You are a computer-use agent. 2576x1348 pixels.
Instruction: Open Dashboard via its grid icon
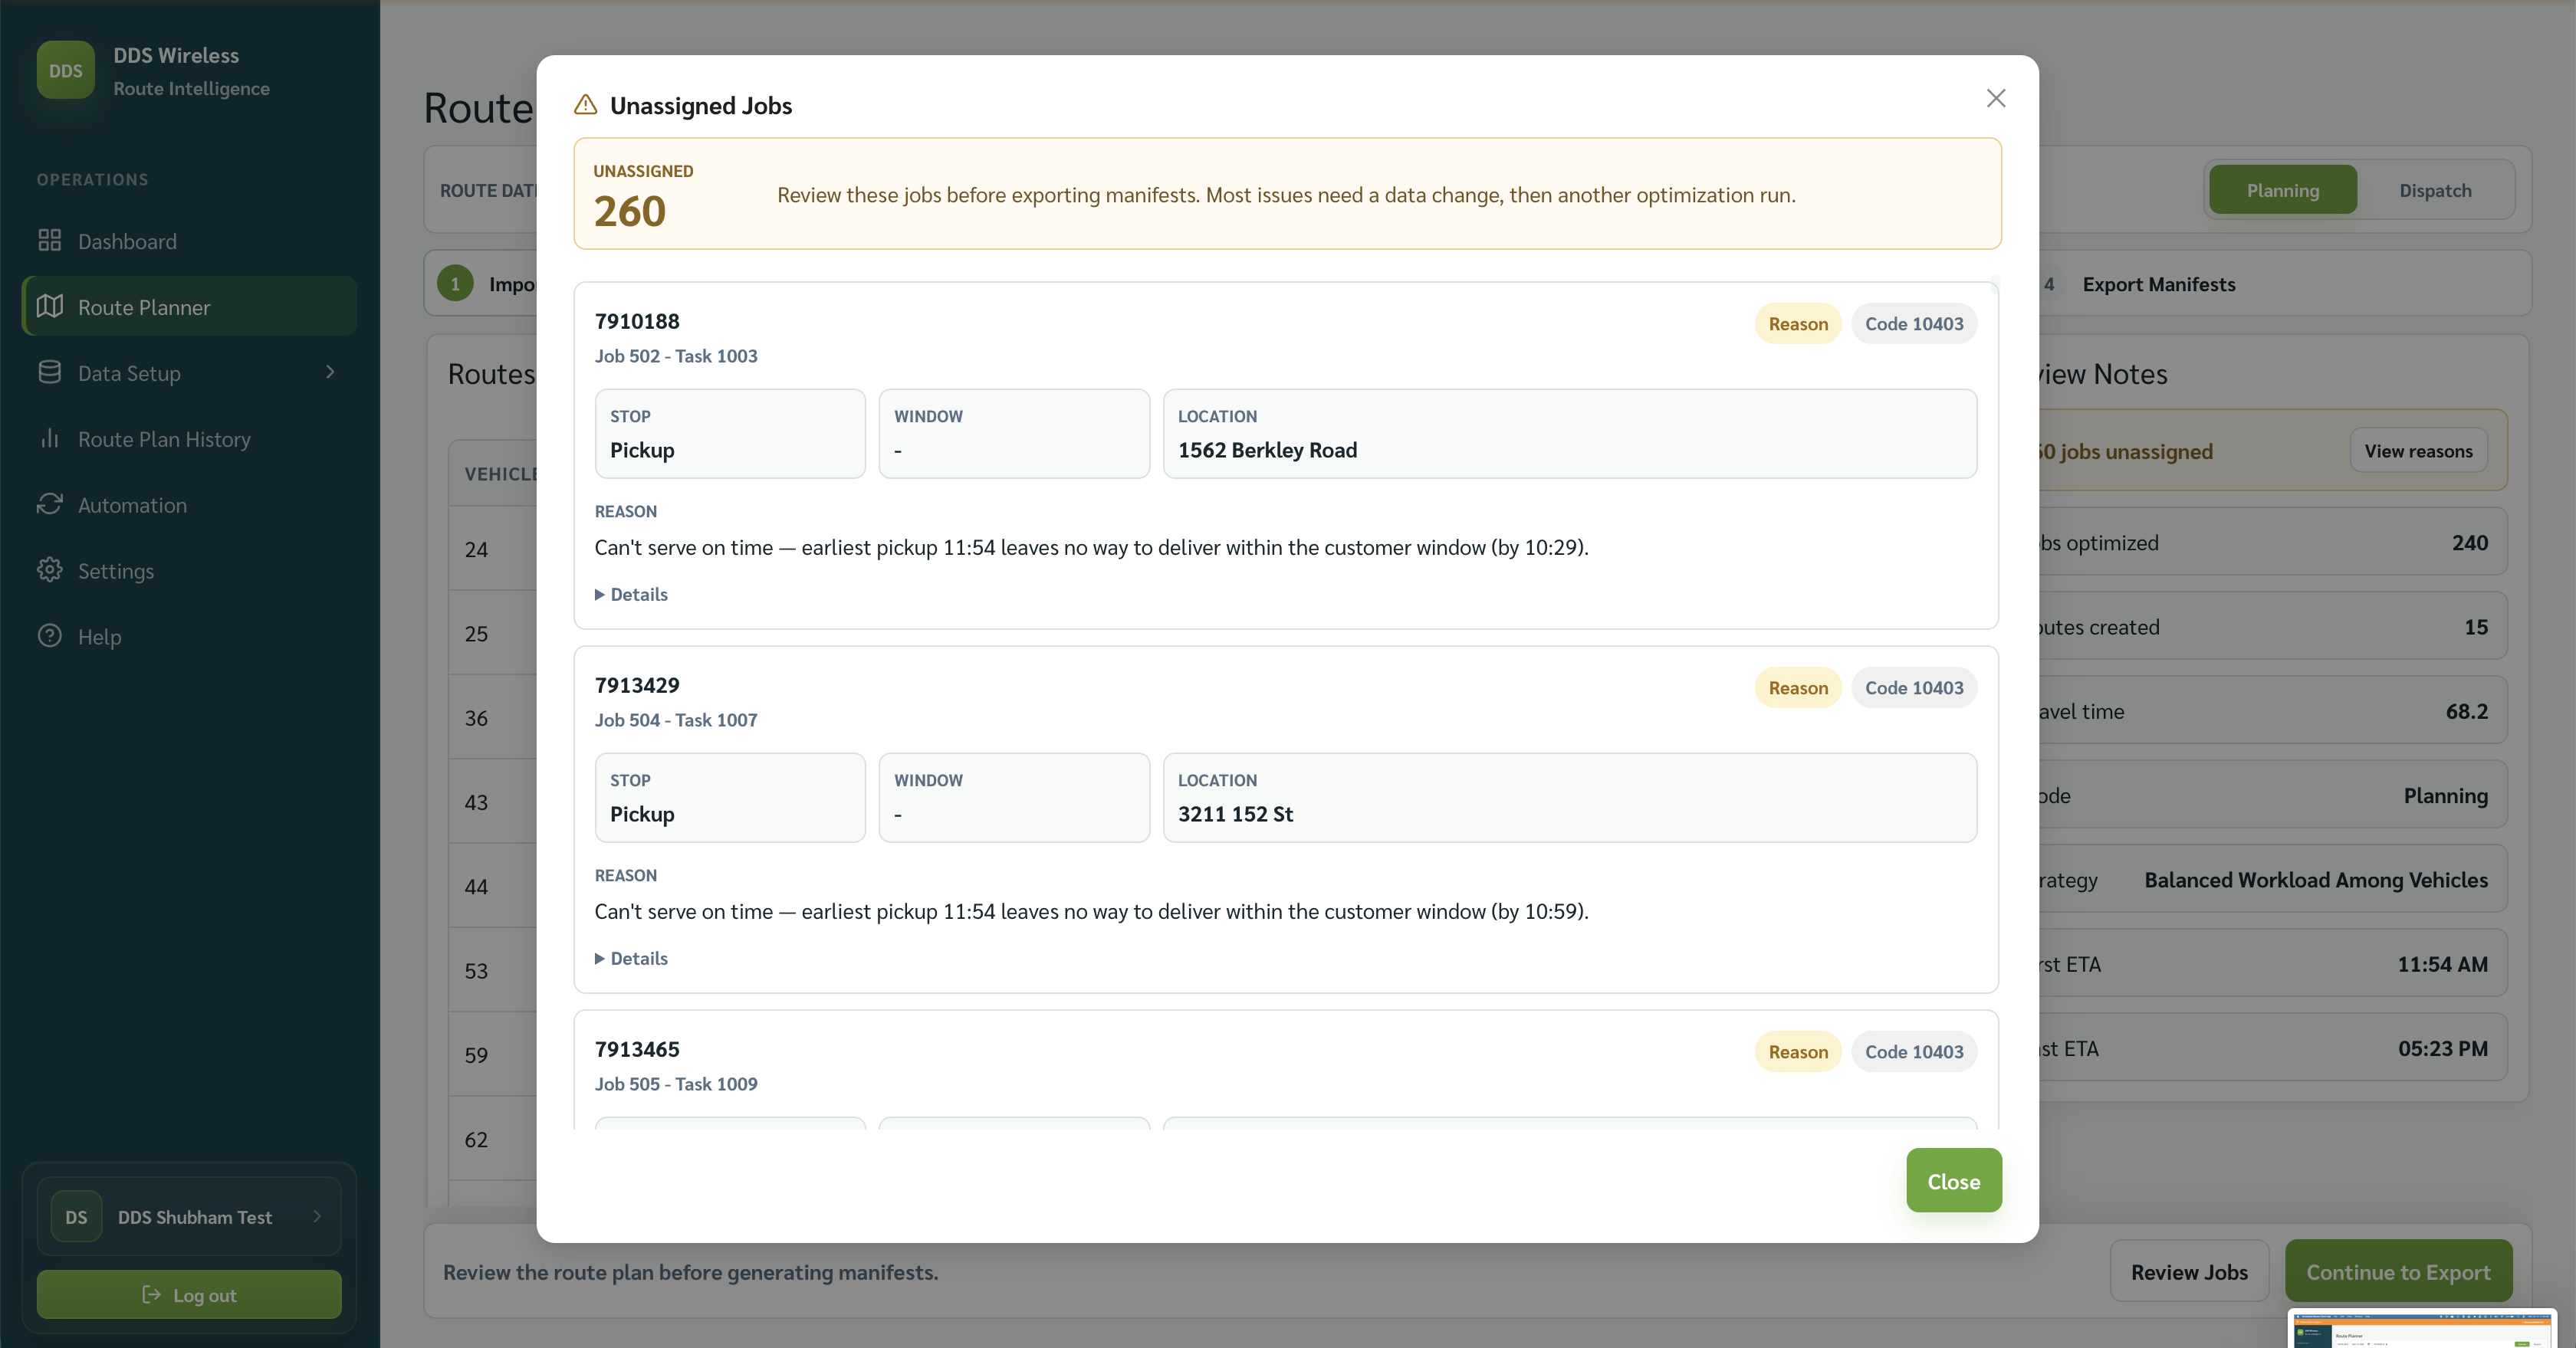tap(50, 241)
